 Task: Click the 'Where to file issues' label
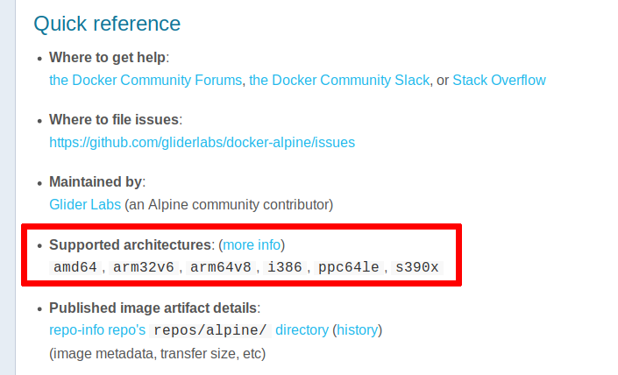(114, 120)
